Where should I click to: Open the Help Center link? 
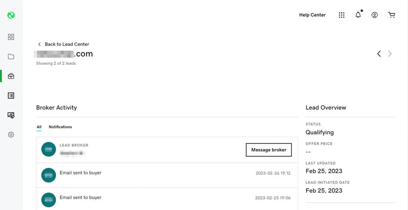(312, 15)
